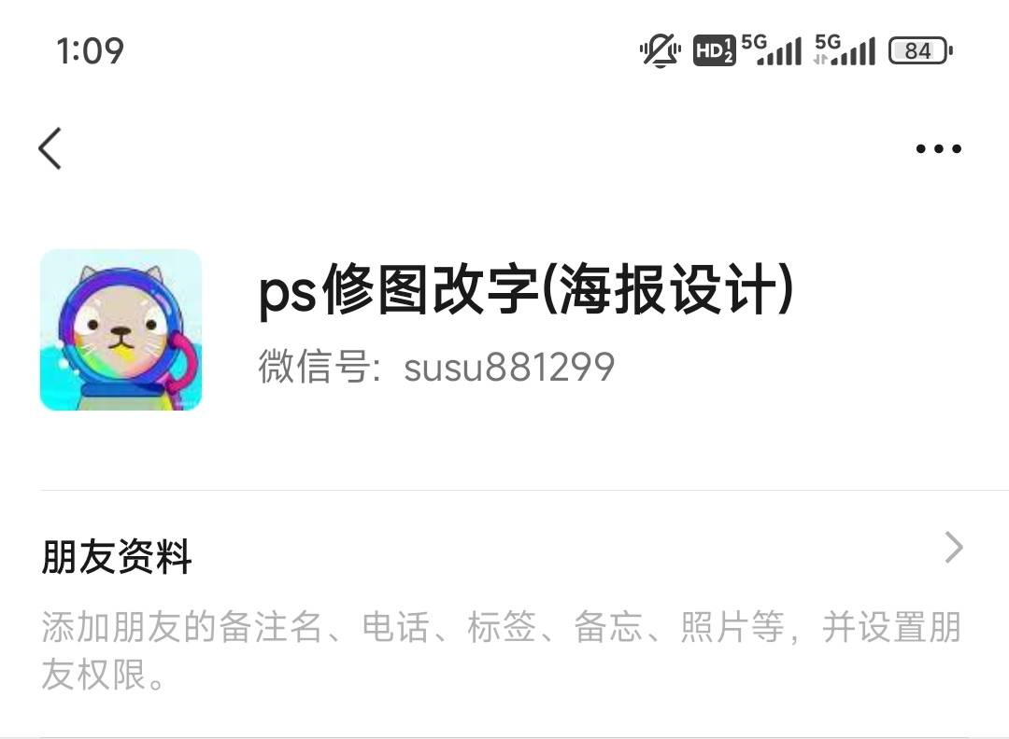The width and height of the screenshot is (1009, 739).
Task: View the cat astronaut profile avatar
Action: pyautogui.click(x=121, y=329)
